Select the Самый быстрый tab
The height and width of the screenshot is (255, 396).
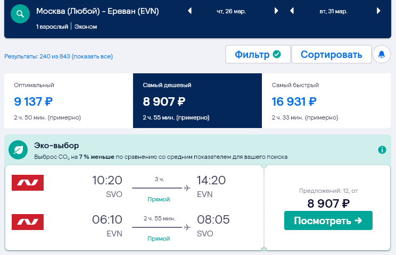pyautogui.click(x=326, y=101)
